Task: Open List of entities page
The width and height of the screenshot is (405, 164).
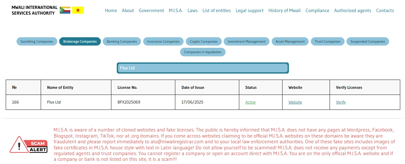Action: point(217,11)
